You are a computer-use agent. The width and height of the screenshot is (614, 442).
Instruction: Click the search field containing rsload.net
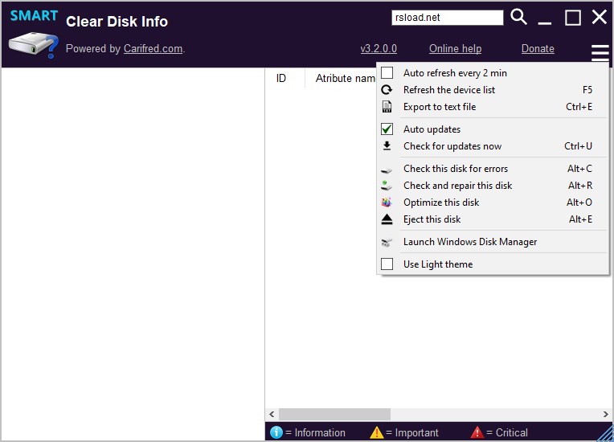coord(448,18)
